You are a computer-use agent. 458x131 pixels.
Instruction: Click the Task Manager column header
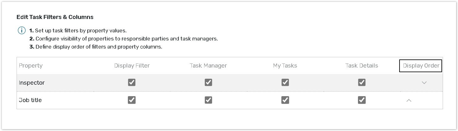click(208, 66)
